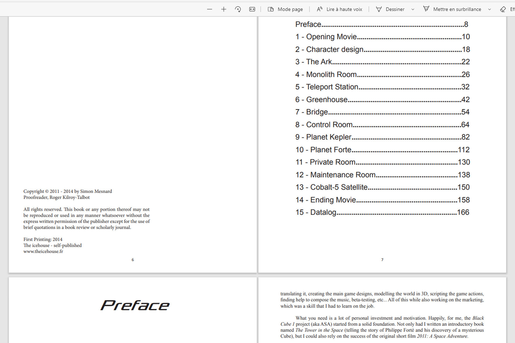Start Lire à haute voix
This screenshot has width=515, height=343.
point(340,9)
